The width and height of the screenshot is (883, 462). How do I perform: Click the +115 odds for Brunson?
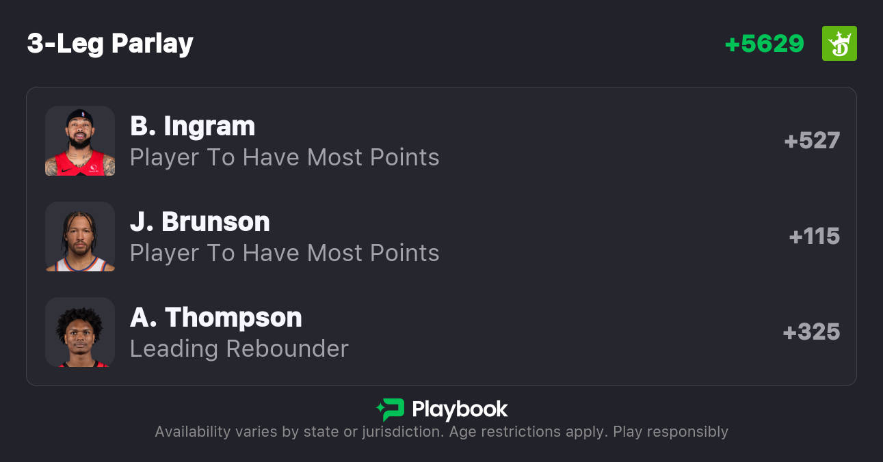point(814,236)
